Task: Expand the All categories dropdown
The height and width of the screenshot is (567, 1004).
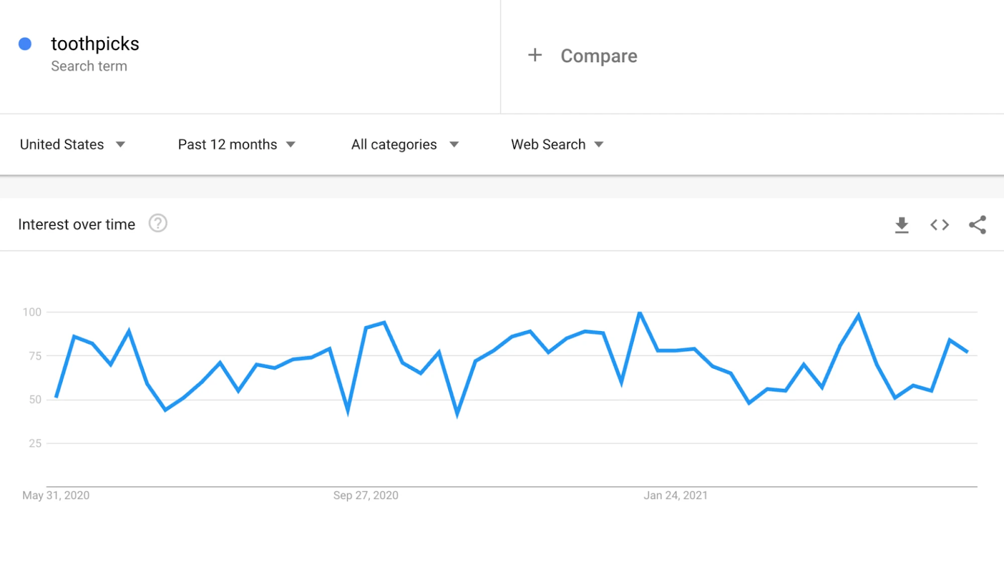Action: (405, 144)
